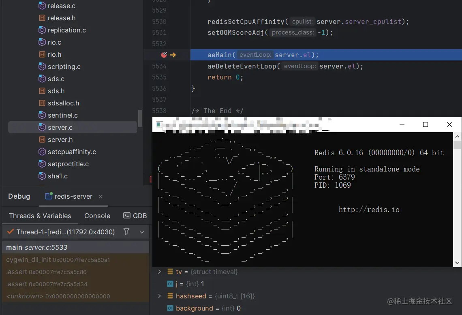Open setproctitle.c source file
The height and width of the screenshot is (315, 462).
pos(68,164)
